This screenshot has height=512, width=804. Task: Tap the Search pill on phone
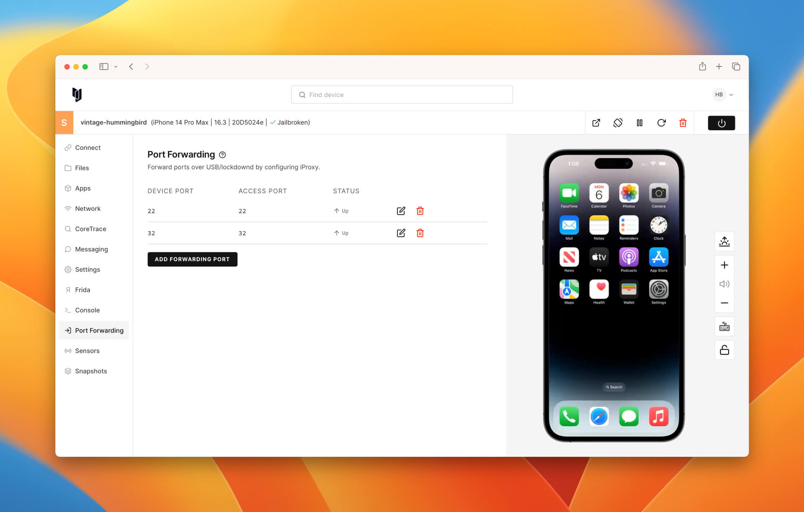pos(614,387)
